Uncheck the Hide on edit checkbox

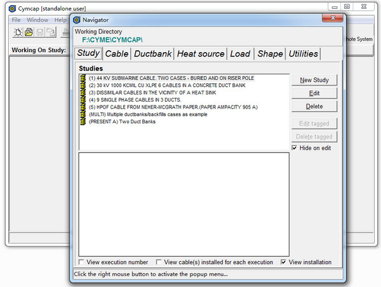pyautogui.click(x=294, y=148)
